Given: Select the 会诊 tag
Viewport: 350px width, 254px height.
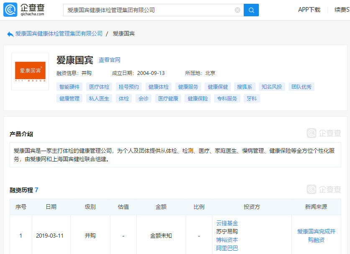Looking at the screenshot, I should [x=143, y=98].
